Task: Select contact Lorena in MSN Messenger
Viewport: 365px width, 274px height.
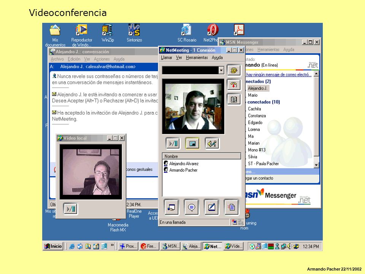Action: (254, 129)
